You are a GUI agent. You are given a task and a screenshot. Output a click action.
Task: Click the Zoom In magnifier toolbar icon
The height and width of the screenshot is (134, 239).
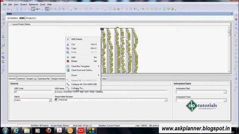point(143,9)
